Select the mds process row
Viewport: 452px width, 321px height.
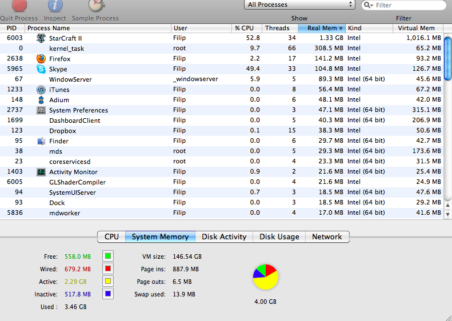pyautogui.click(x=221, y=151)
